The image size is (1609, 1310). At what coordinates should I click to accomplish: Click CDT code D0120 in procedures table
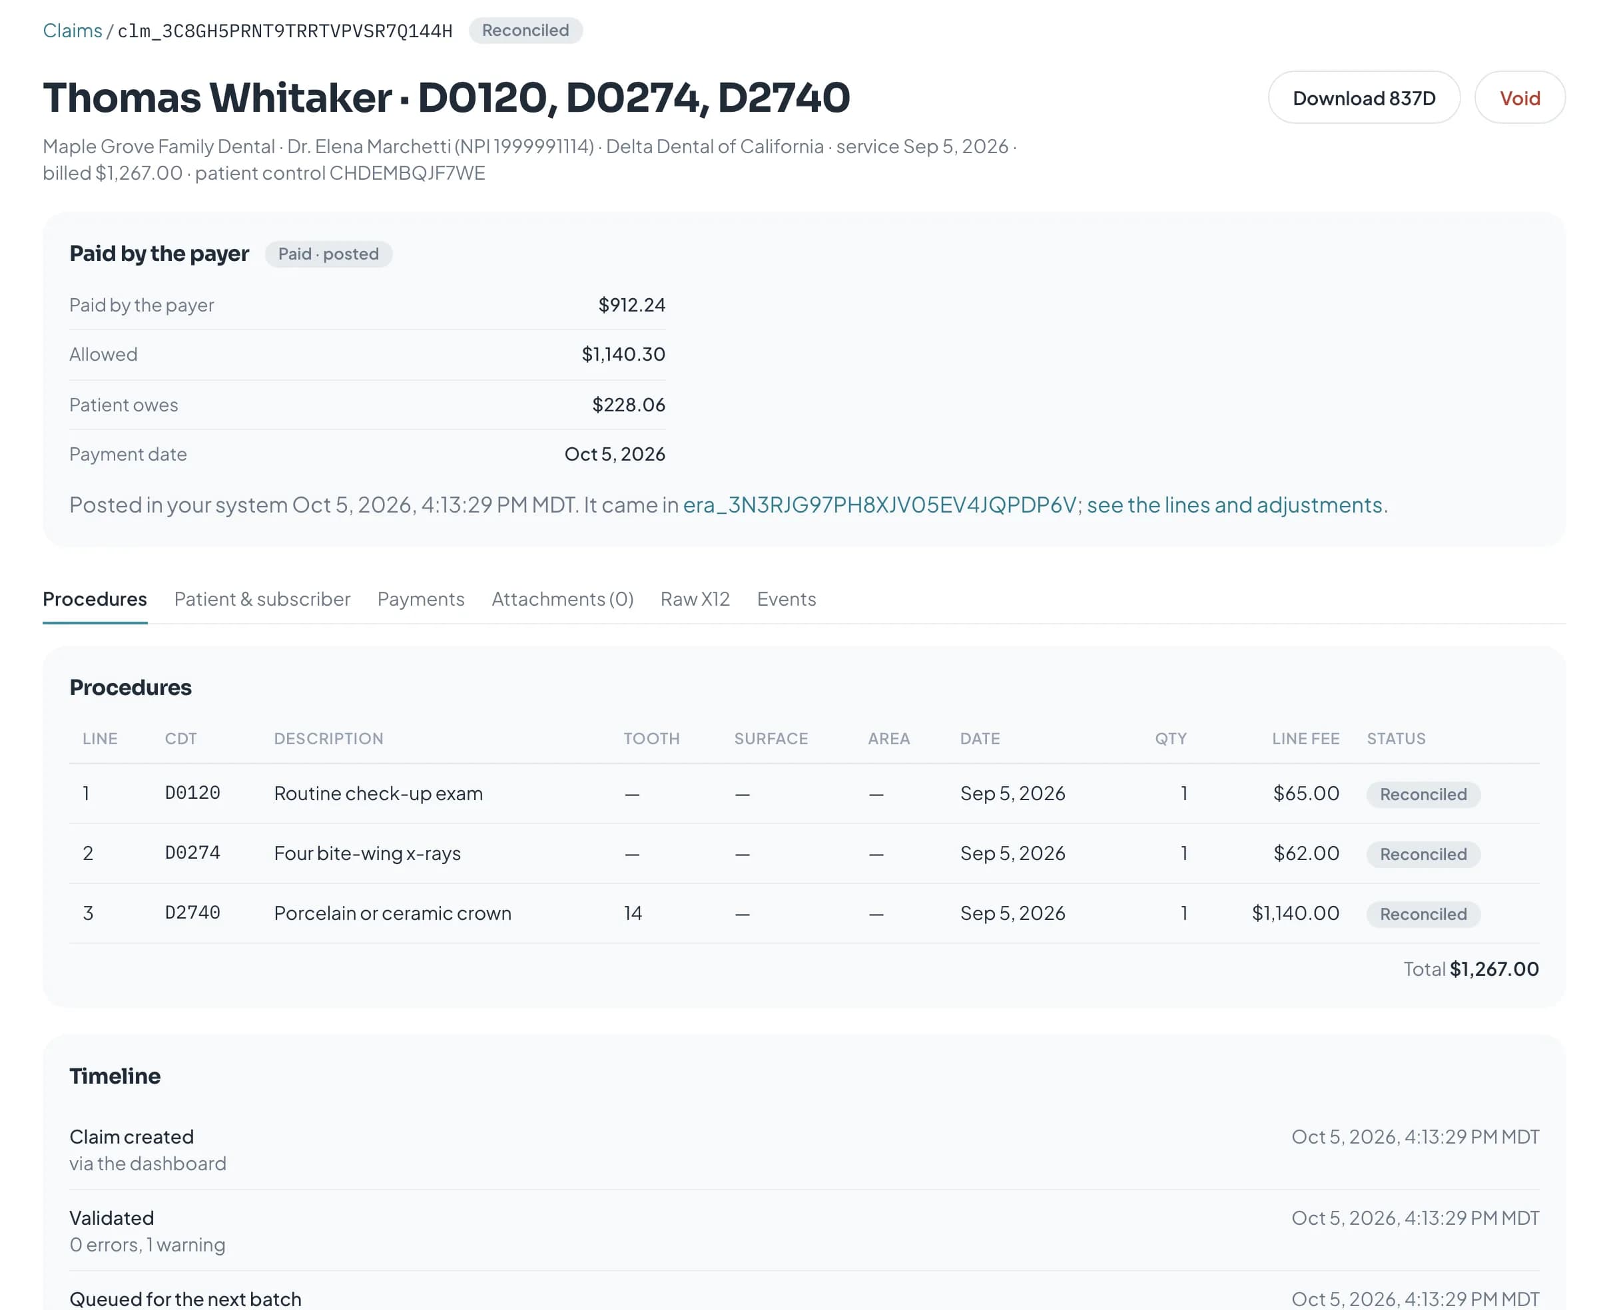click(192, 793)
